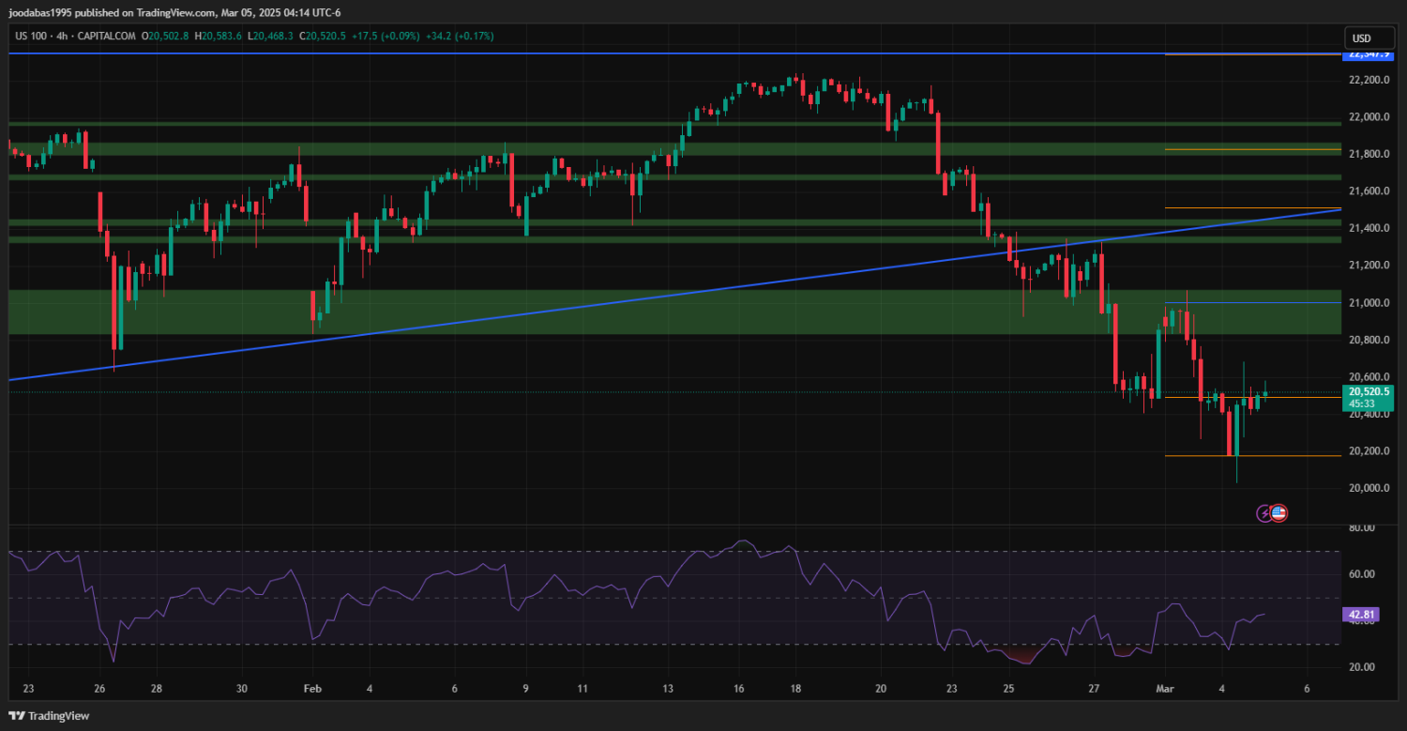Click the purple lightning event icon
This screenshot has width=1407, height=731.
click(1264, 512)
